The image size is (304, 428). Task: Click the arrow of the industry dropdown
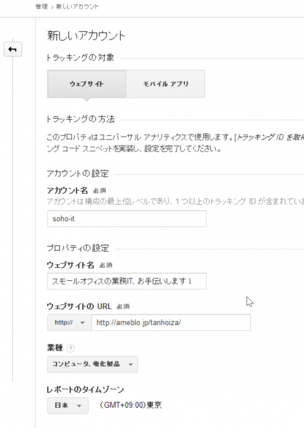click(130, 364)
